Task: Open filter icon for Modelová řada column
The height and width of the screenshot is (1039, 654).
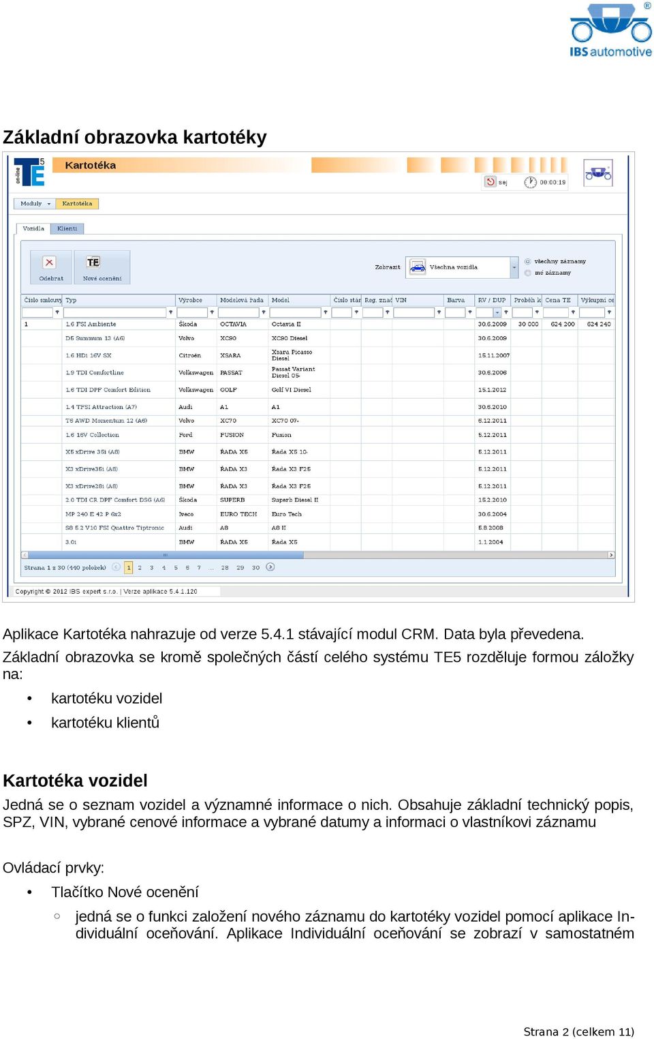Action: [x=264, y=312]
